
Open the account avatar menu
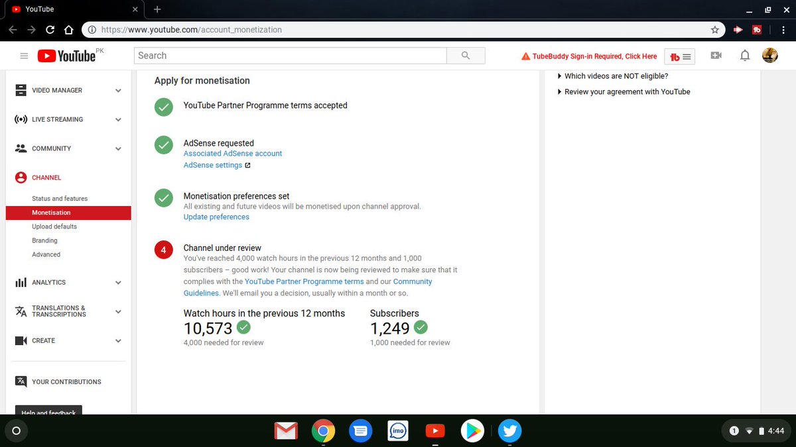pos(769,56)
